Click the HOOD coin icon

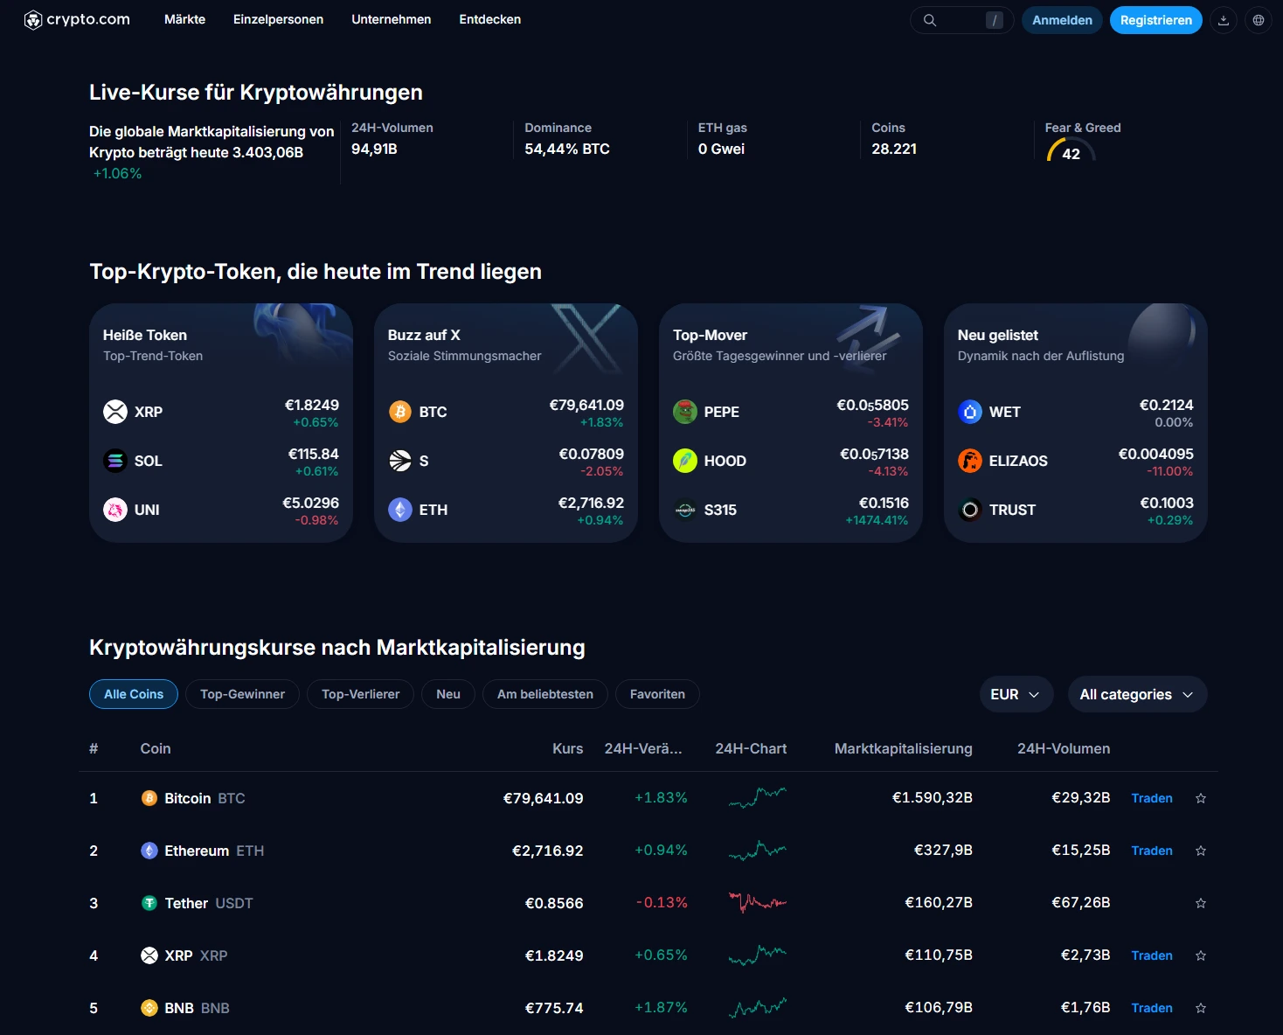tap(685, 461)
